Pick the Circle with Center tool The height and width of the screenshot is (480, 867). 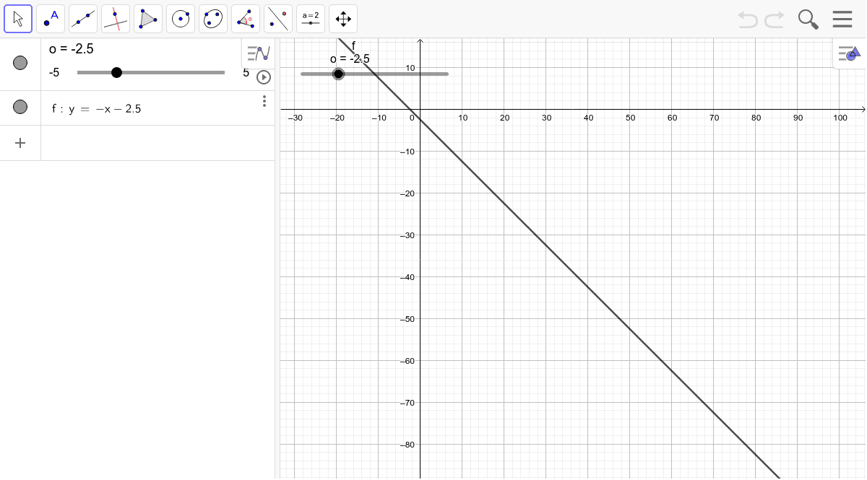click(180, 19)
